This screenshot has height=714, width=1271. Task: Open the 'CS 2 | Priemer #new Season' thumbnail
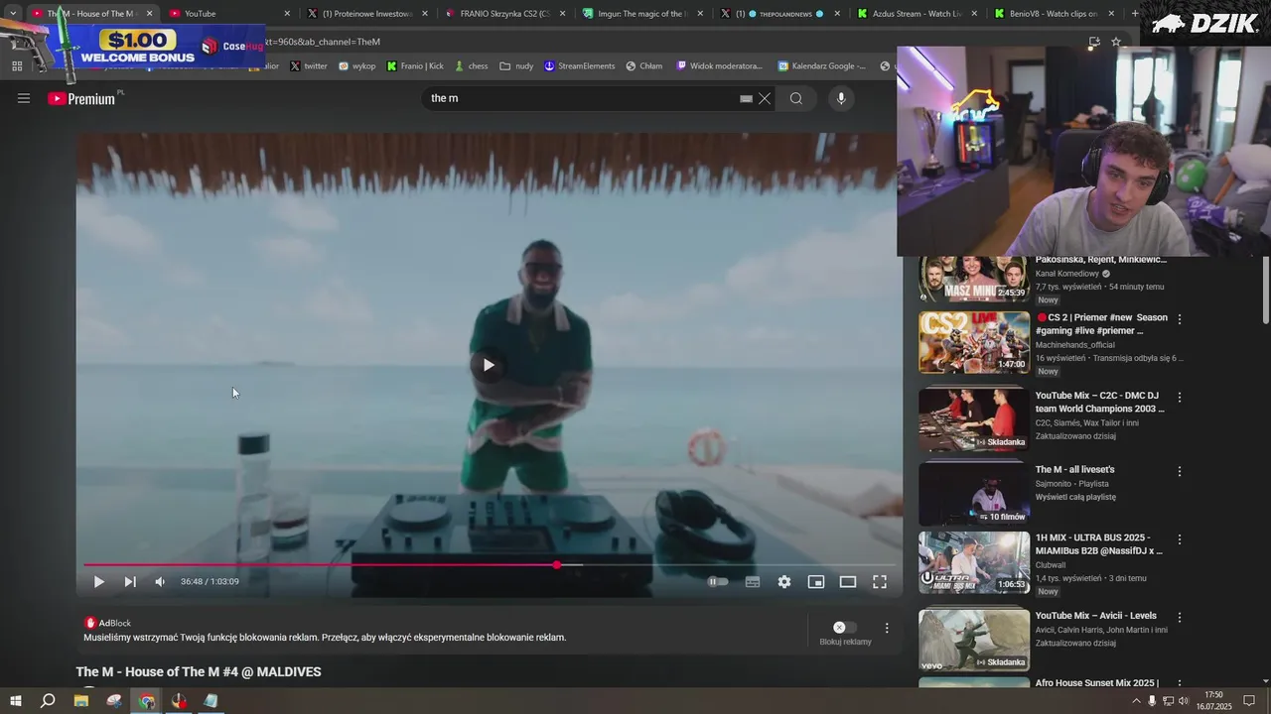coord(973,342)
